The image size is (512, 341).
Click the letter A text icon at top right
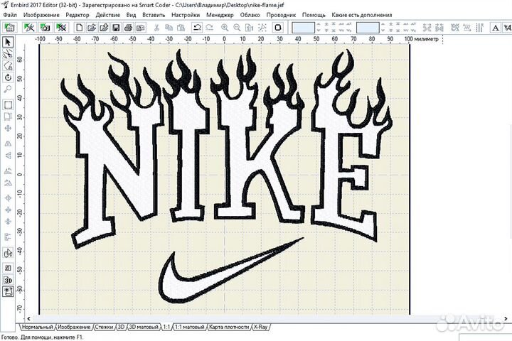pos(495,27)
